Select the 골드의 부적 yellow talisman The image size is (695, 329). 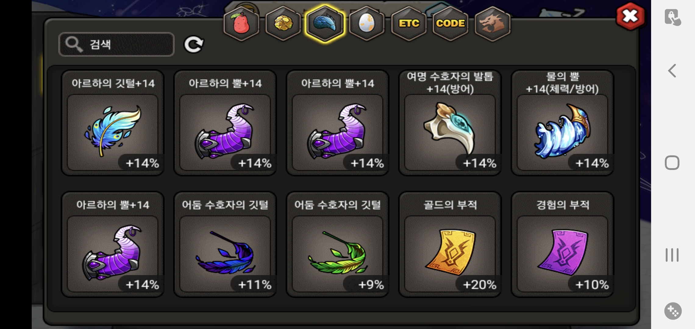pos(450,244)
